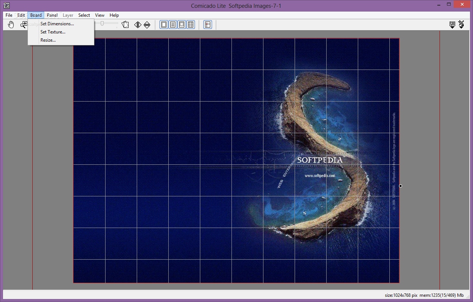Choose Resize... from Board menu
Image resolution: width=473 pixels, height=302 pixels.
point(61,40)
